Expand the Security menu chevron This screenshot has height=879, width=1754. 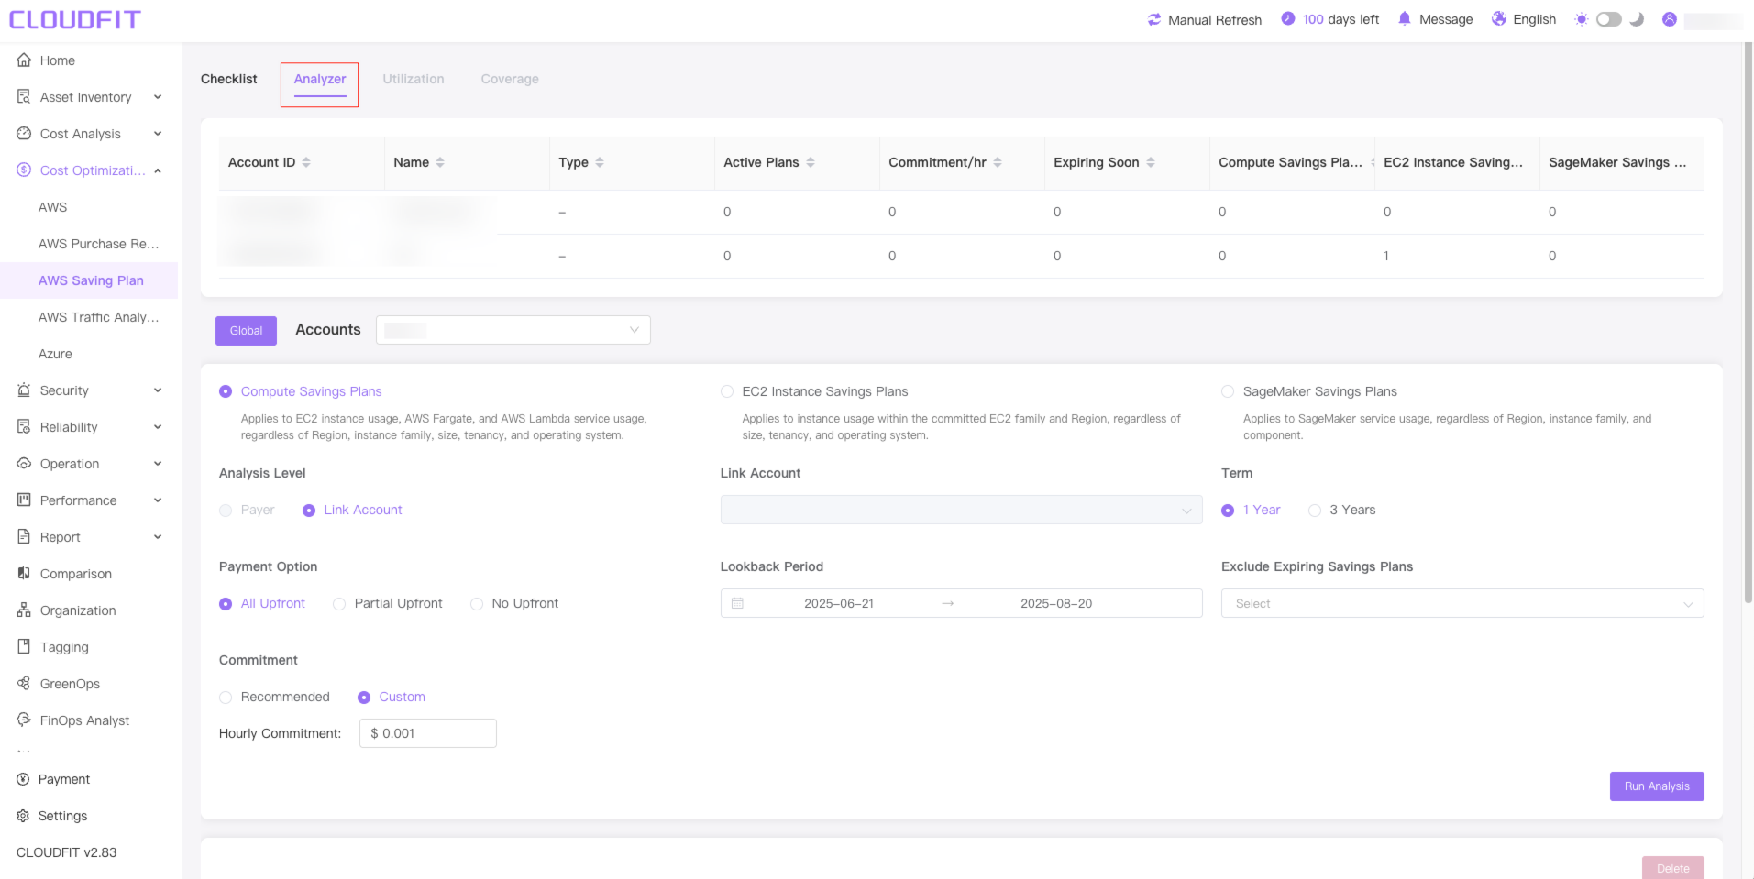pyautogui.click(x=158, y=390)
